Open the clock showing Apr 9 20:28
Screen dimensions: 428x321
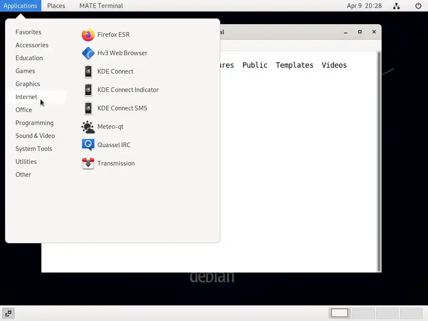(364, 6)
